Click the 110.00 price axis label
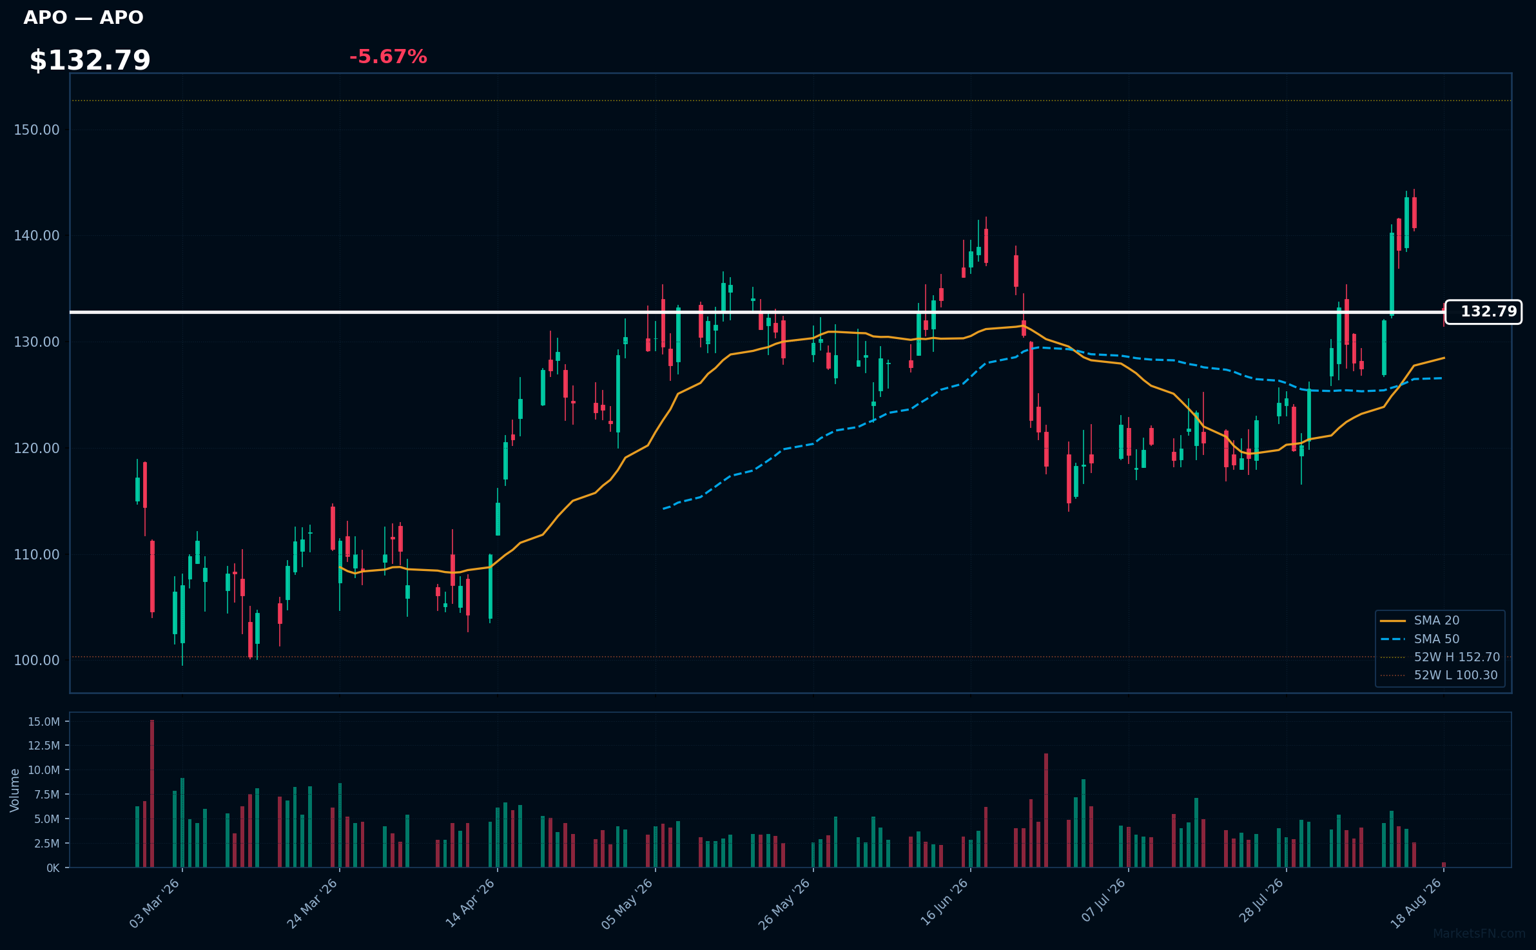 tap(37, 554)
